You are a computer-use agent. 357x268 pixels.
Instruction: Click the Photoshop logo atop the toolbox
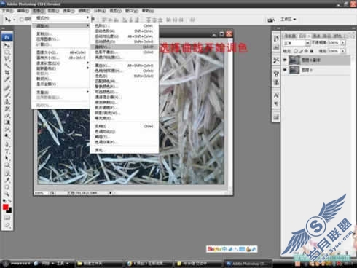(7, 37)
